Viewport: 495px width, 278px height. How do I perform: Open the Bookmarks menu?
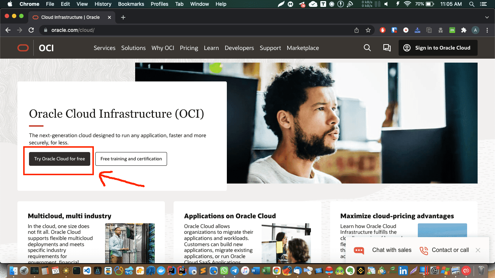click(x=131, y=4)
